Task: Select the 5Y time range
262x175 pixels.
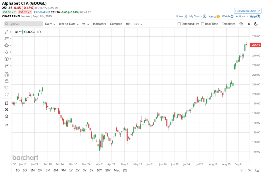Action: coord(91,170)
